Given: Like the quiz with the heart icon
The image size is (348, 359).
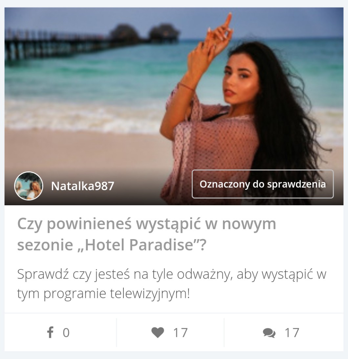Looking at the screenshot, I should pos(158,332).
